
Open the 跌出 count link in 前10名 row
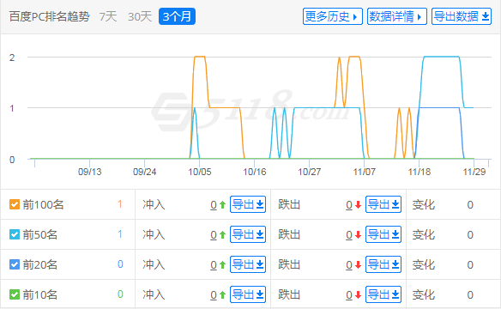coord(349,294)
